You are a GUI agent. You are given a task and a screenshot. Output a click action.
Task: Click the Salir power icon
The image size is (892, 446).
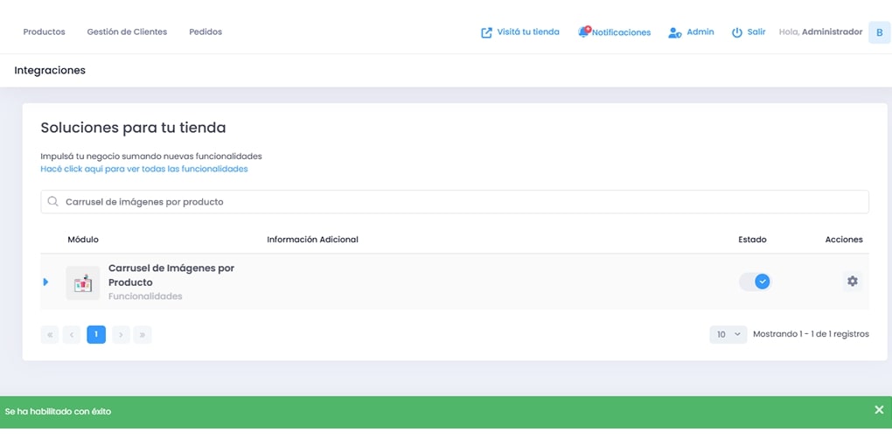pyautogui.click(x=736, y=32)
